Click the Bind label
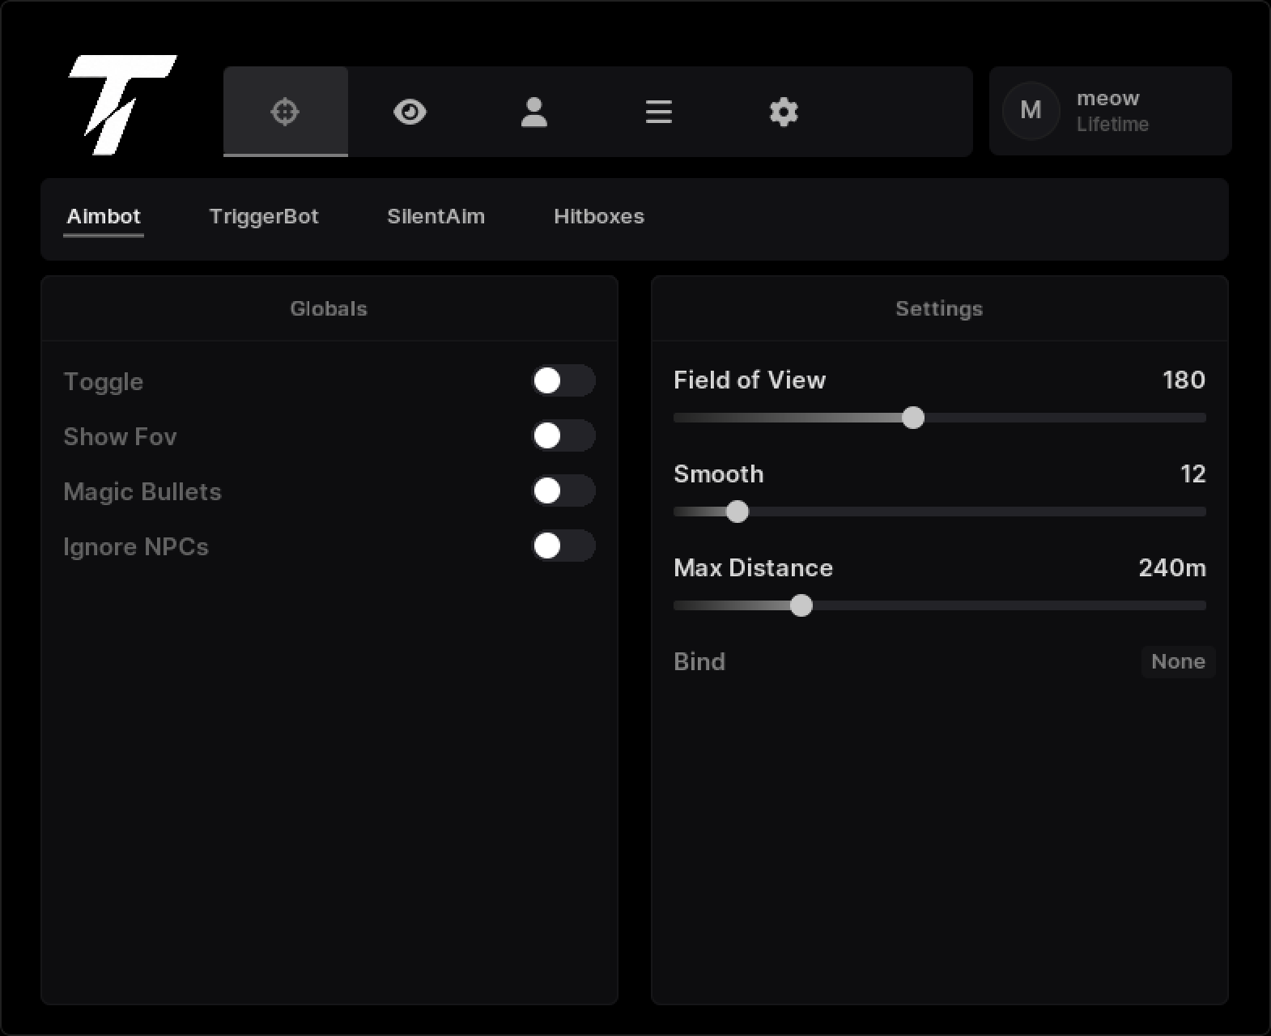The width and height of the screenshot is (1271, 1036). pyautogui.click(x=699, y=661)
